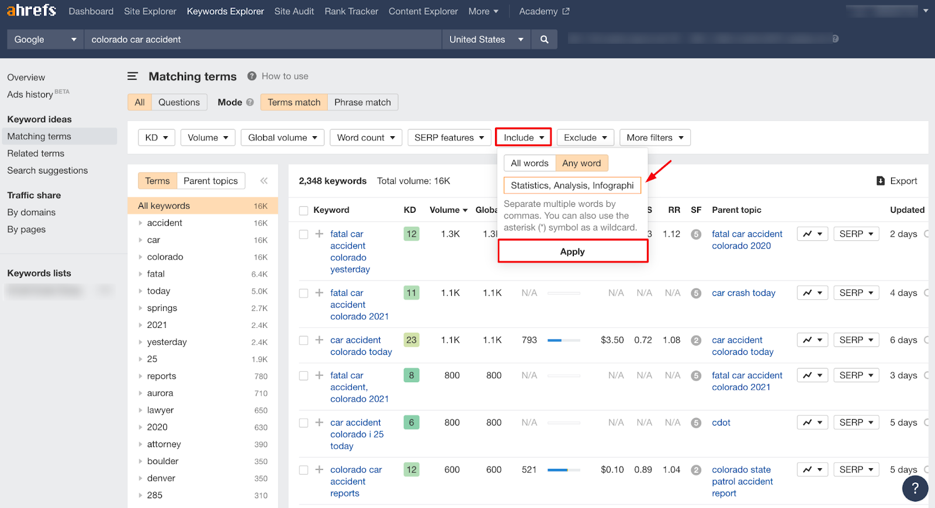Click the help icon next to How to use
Viewport: 935px width, 508px height.
pyautogui.click(x=252, y=76)
